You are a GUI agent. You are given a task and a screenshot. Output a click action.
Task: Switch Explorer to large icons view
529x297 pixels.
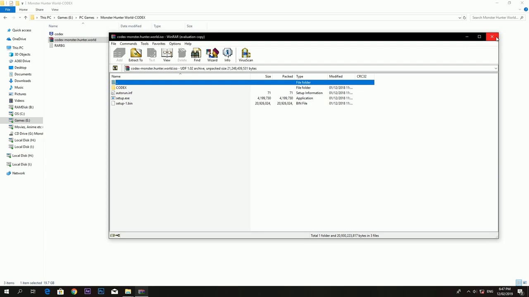[x=525, y=283]
